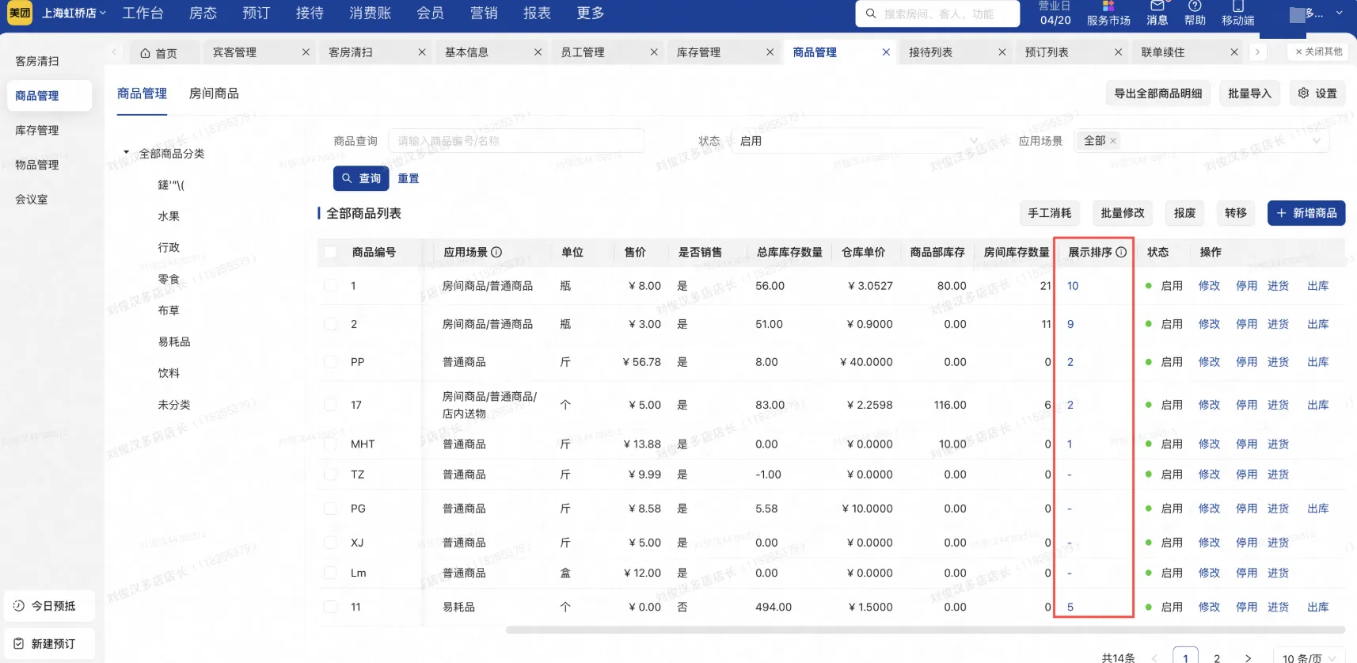Click the 今日预抵 clock icon

[19, 606]
